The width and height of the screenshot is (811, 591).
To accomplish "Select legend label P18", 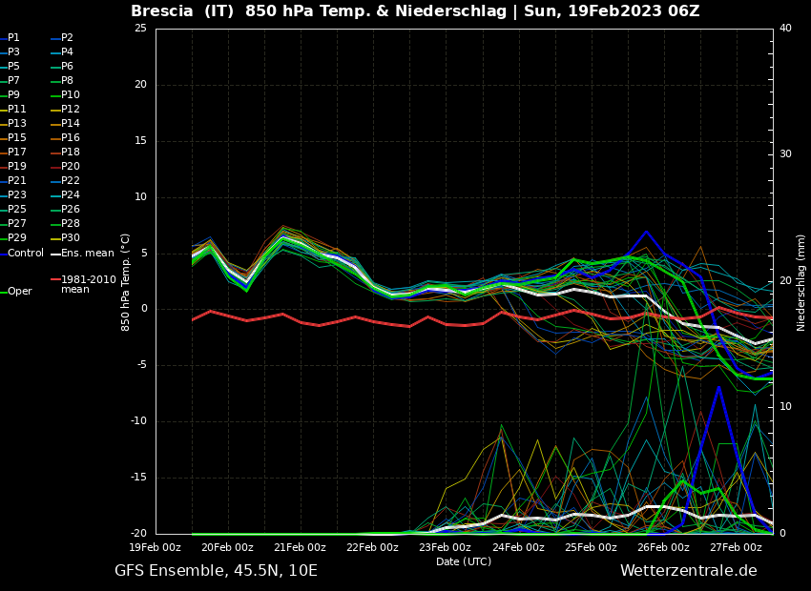I will (x=71, y=152).
